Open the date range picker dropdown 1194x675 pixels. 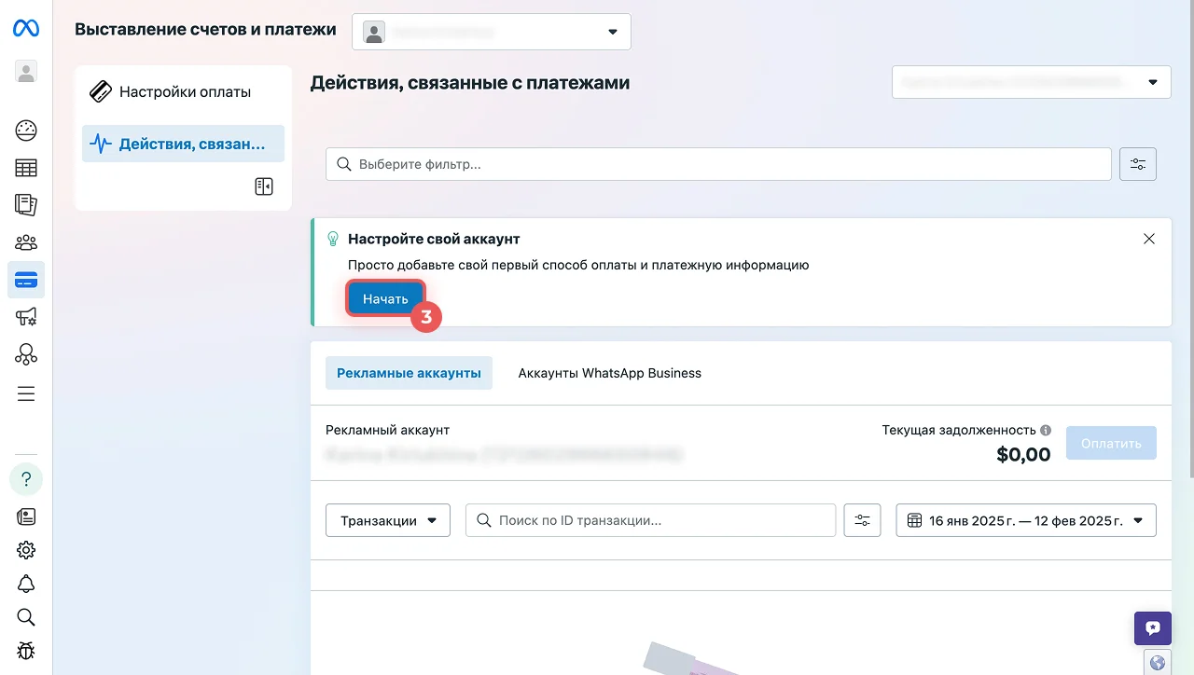click(1026, 520)
